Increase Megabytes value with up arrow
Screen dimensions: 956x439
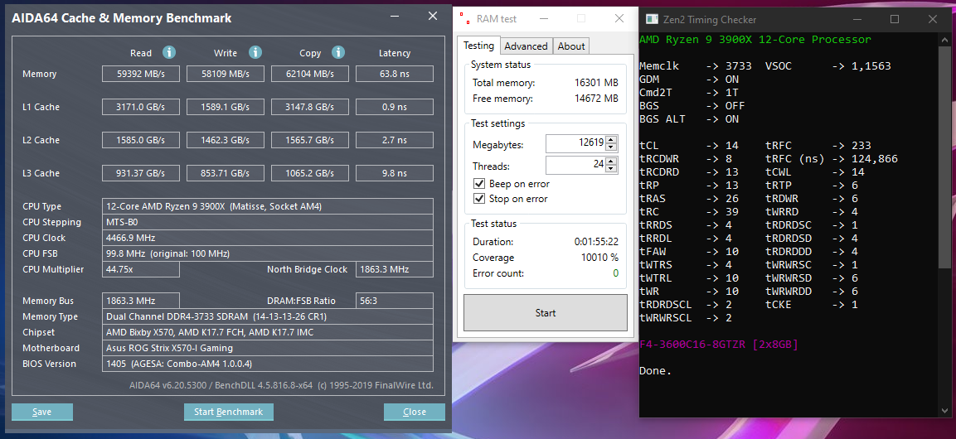point(612,141)
